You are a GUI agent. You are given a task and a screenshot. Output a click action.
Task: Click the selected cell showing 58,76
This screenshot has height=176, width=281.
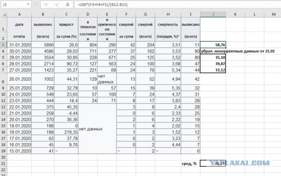(213, 45)
